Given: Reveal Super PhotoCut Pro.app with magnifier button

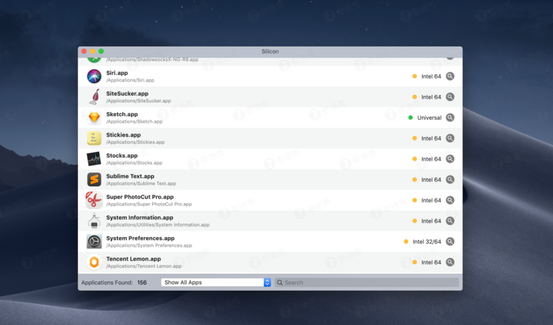Looking at the screenshot, I should (x=450, y=200).
